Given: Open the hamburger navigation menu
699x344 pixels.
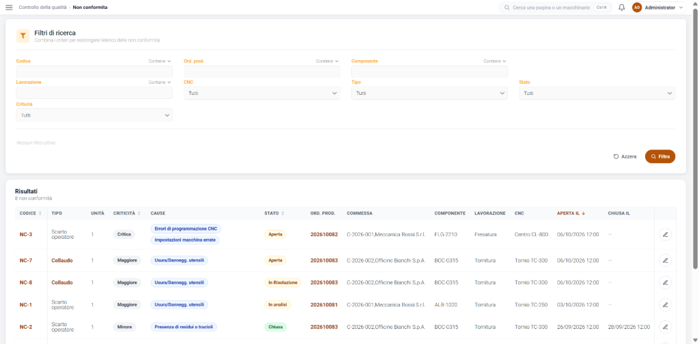Looking at the screenshot, I should tap(9, 8).
